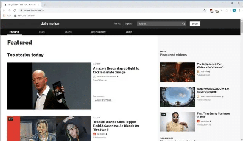Open a new browser tab
This screenshot has width=243, height=141.
pyautogui.click(x=45, y=5)
